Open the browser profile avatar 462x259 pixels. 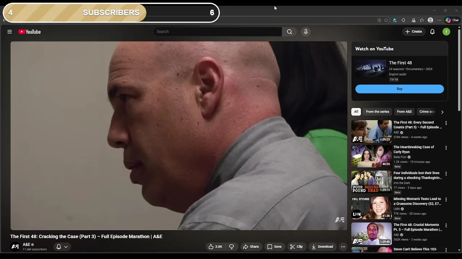(x=431, y=20)
